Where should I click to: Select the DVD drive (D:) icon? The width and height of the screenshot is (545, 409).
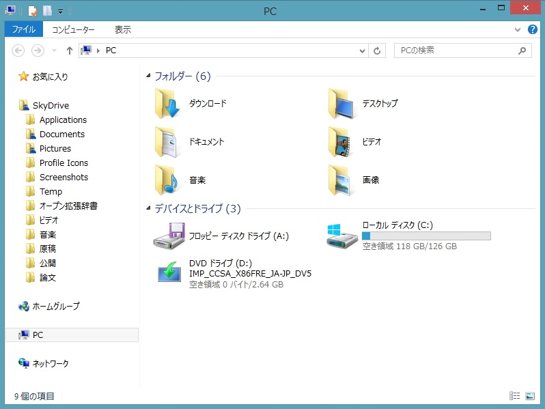[169, 272]
